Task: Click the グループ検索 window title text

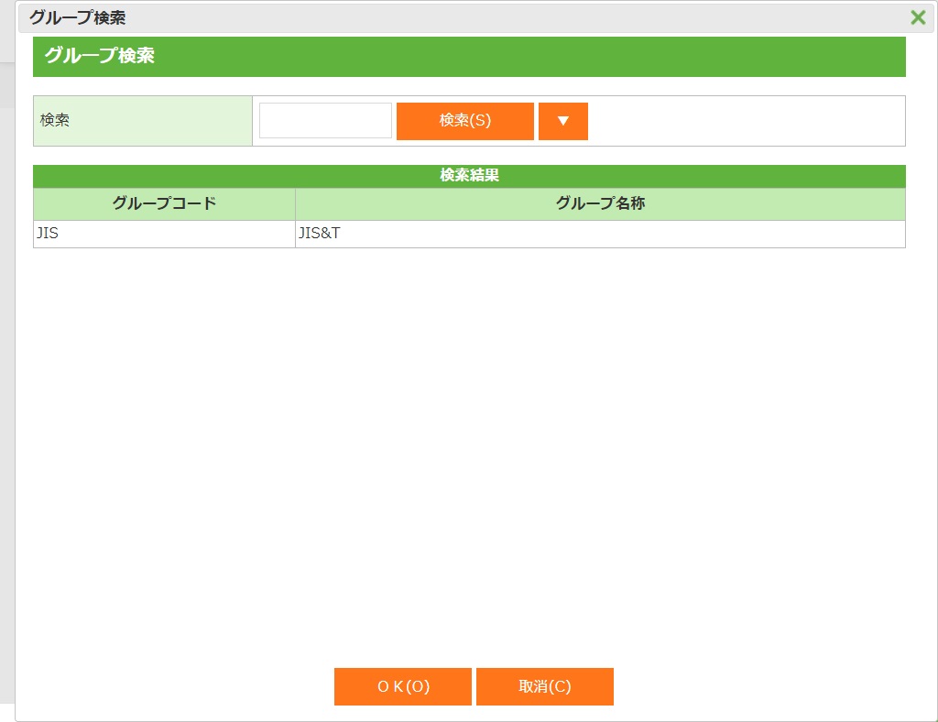Action: [x=78, y=17]
